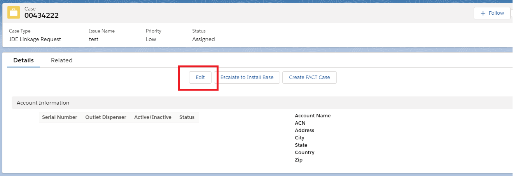The height and width of the screenshot is (177, 518).
Task: Open the Related tab
Action: [x=61, y=60]
